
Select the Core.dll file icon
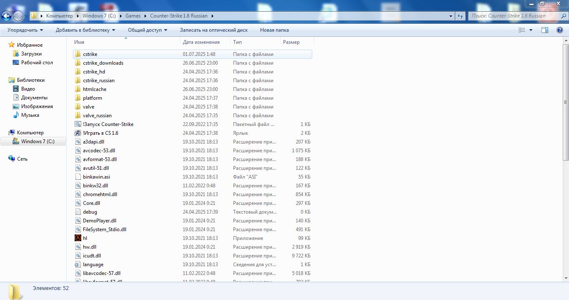coord(78,203)
